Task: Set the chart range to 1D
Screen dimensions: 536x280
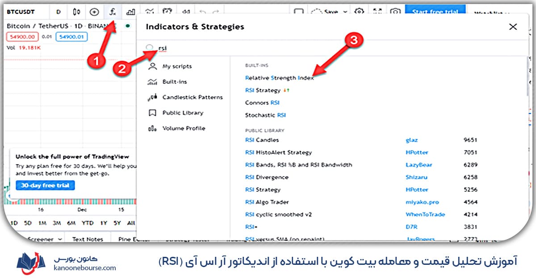Action: tap(14, 223)
